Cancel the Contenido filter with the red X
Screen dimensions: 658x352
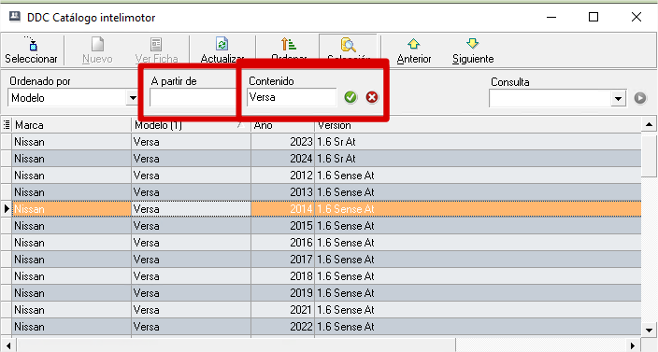coord(372,97)
